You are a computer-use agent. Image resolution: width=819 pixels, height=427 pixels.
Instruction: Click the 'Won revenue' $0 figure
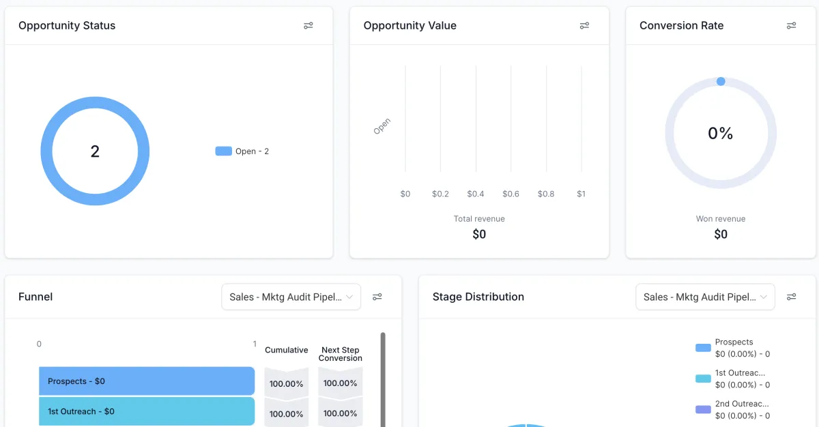pos(720,234)
